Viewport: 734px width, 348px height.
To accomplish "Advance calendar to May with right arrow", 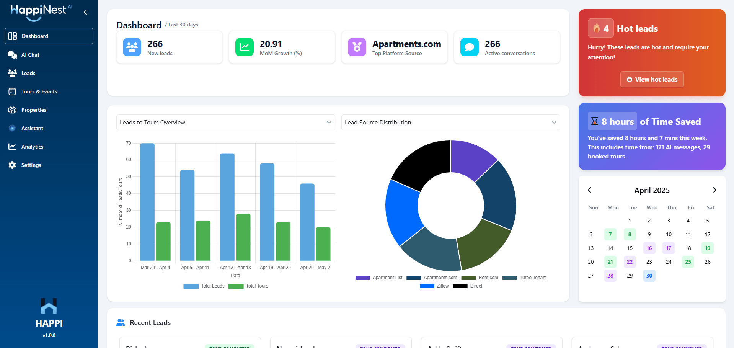I will click(714, 190).
